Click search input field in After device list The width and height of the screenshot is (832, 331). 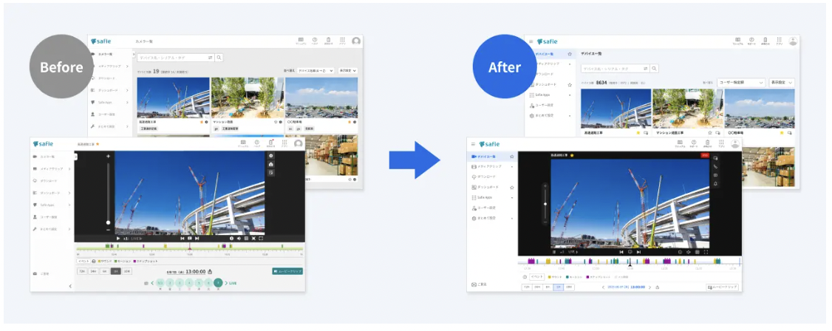tap(616, 69)
